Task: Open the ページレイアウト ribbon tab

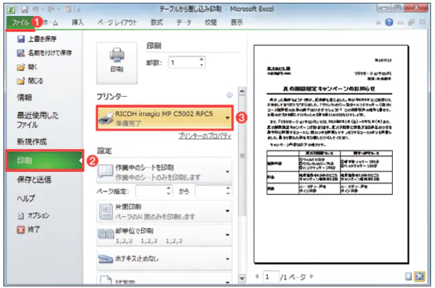Action: click(x=117, y=23)
